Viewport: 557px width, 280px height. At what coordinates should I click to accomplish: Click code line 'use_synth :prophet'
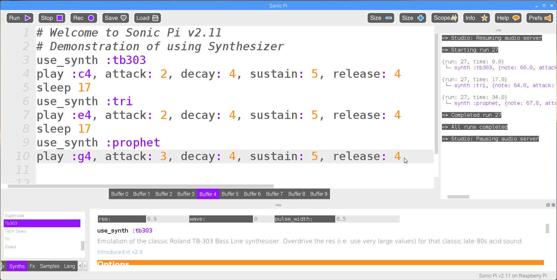click(98, 143)
